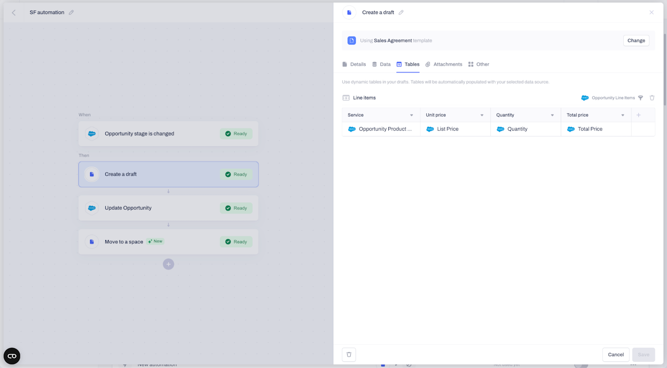This screenshot has width=667, height=368.
Task: Click the Change template button
Action: point(636,41)
